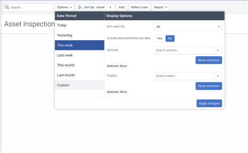Set include archived data to No
This screenshot has height=153, width=248.
[x=170, y=38]
